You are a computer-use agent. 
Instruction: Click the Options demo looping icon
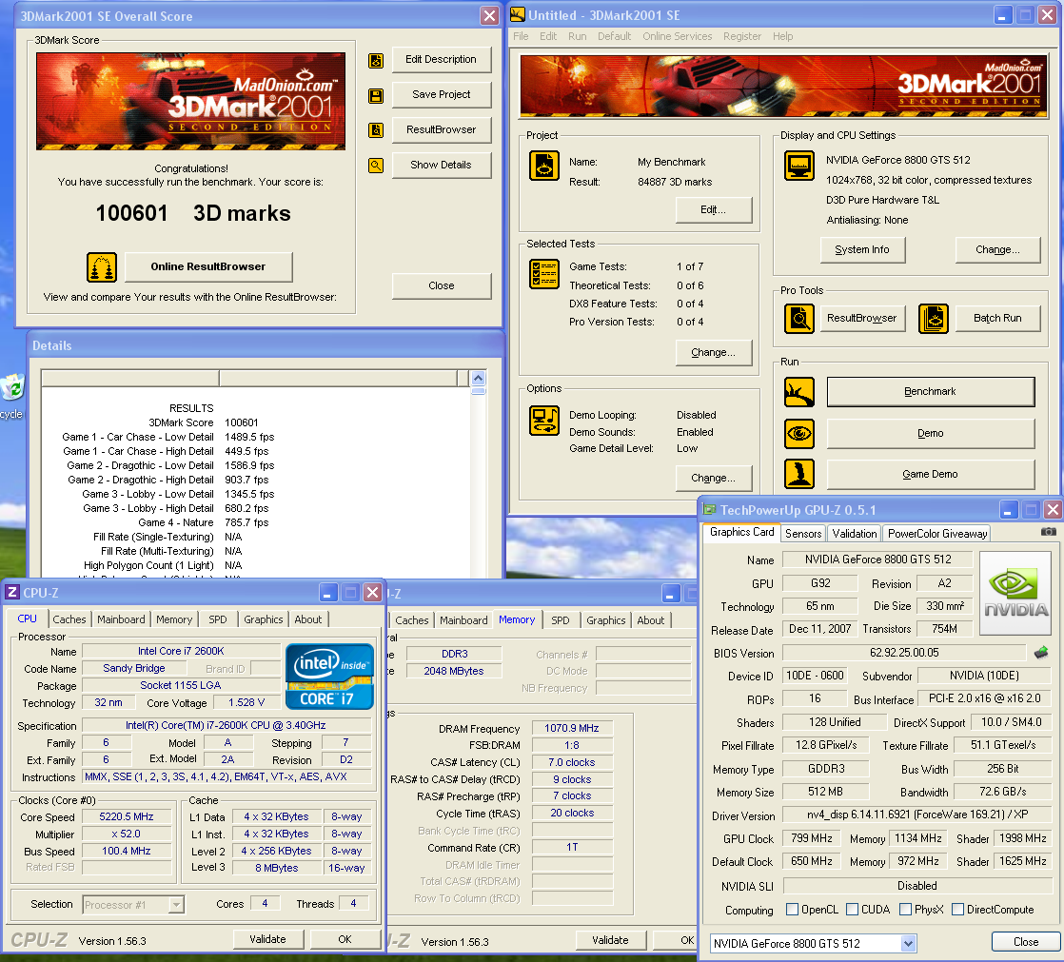[x=544, y=421]
